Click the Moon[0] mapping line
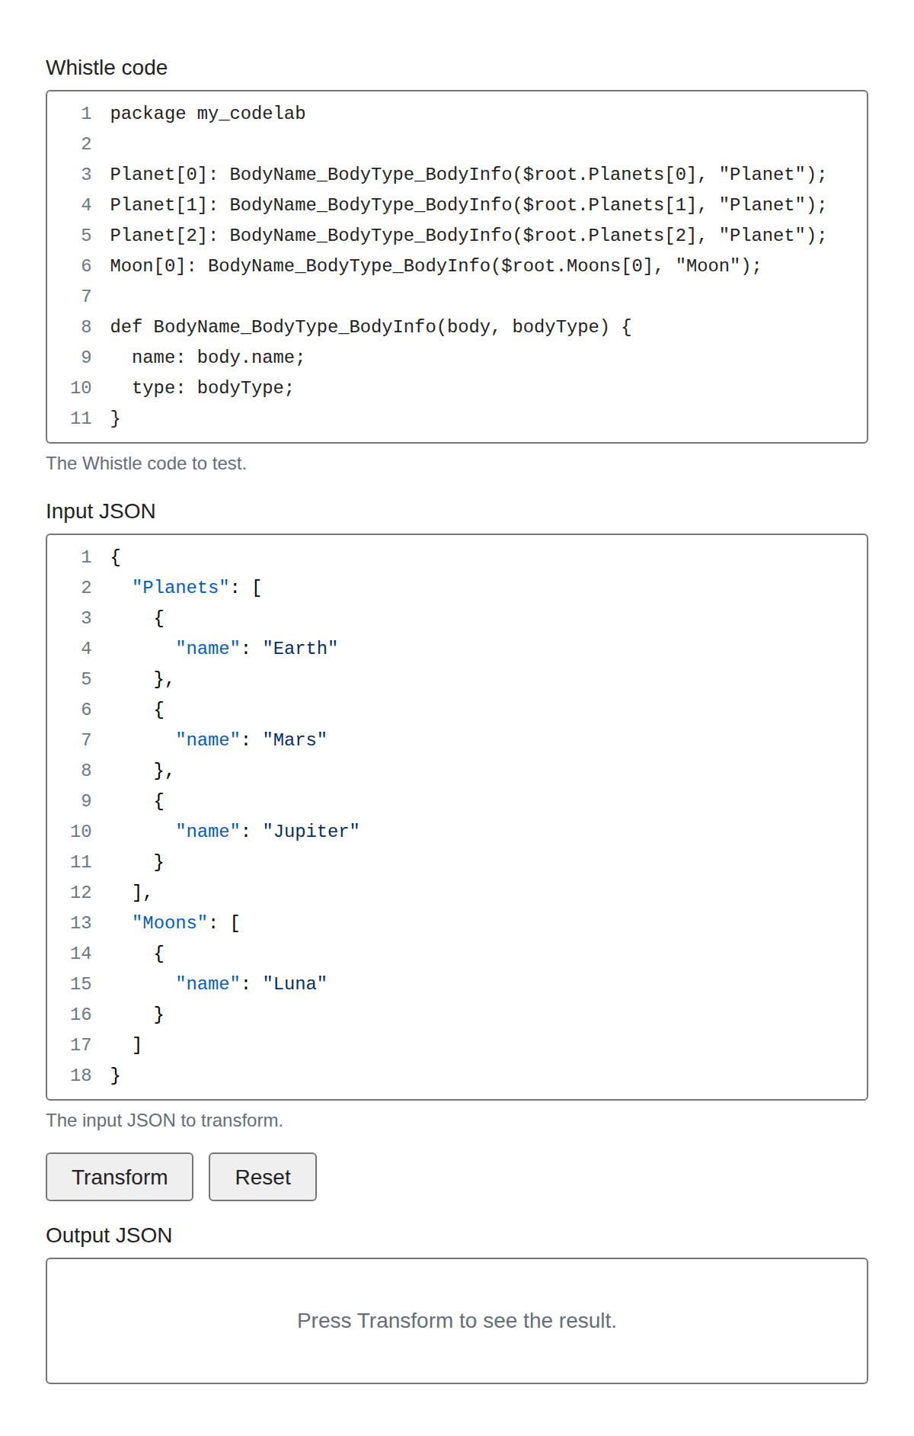 coord(436,266)
